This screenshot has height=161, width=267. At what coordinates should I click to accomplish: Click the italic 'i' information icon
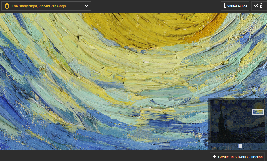tap(261, 6)
